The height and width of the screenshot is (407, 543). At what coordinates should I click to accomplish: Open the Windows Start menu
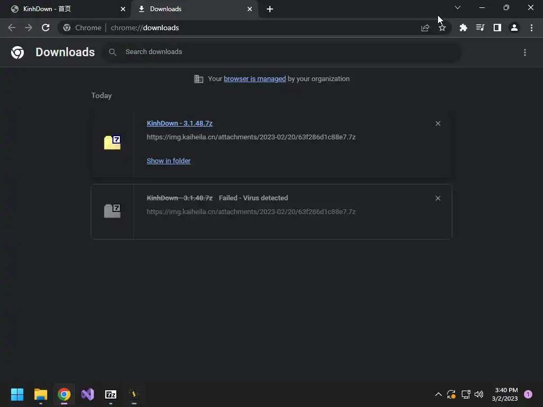click(17, 394)
